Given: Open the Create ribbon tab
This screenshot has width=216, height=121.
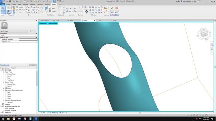Looking at the screenshot, I should pyautogui.click(x=8, y=4).
